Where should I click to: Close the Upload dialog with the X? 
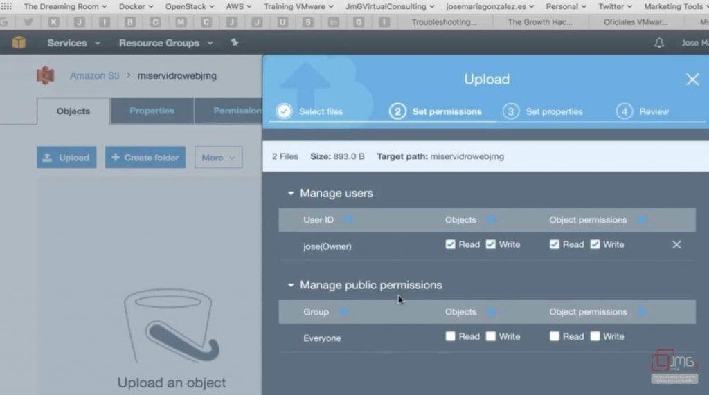(692, 80)
